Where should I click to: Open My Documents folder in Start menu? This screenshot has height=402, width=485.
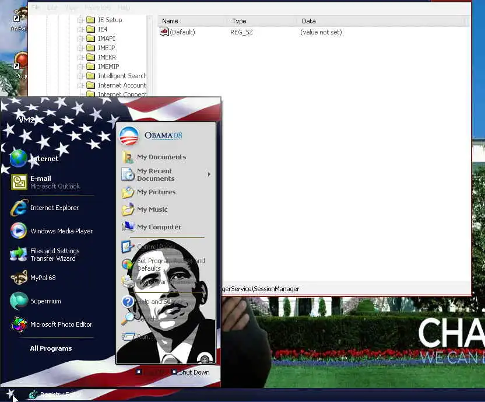(x=154, y=157)
